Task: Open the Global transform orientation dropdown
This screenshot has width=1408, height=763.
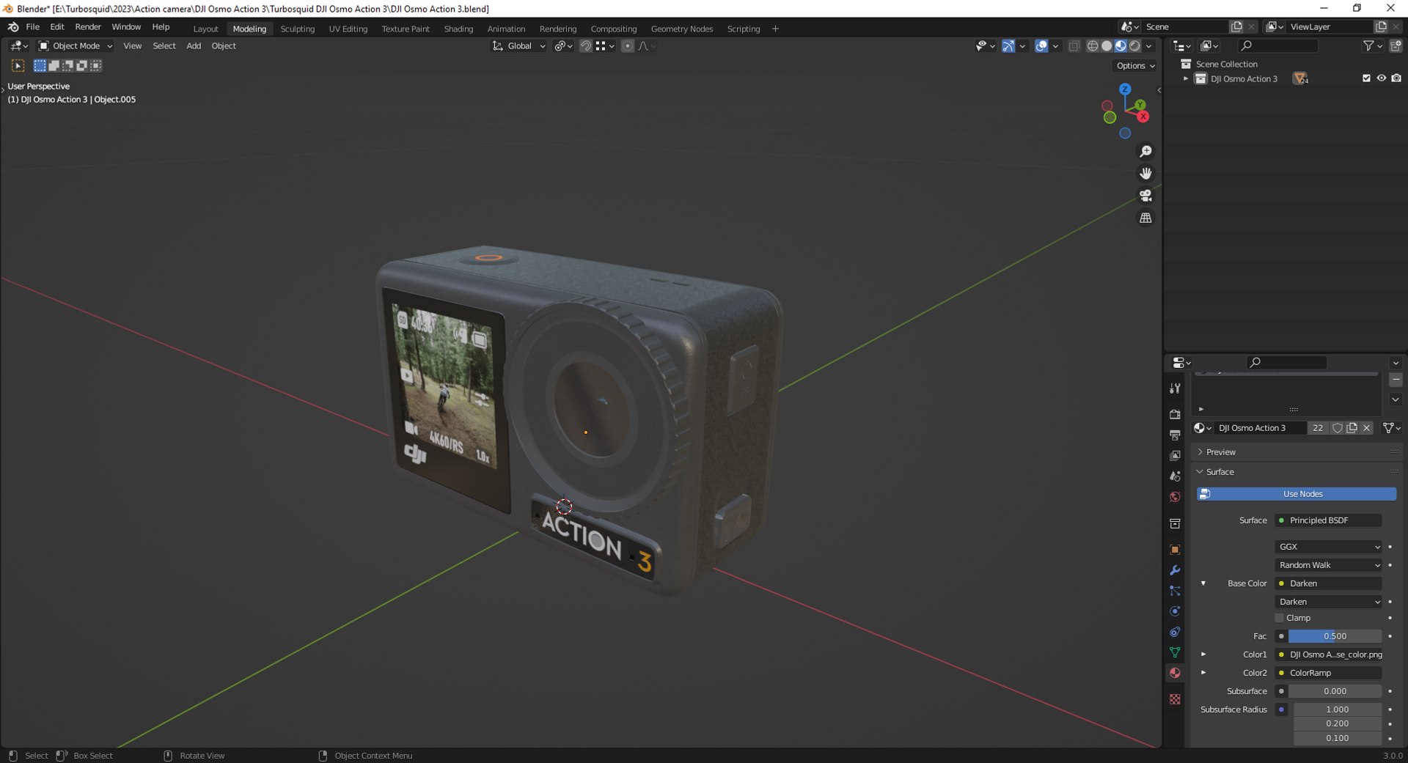Action: coord(519,46)
